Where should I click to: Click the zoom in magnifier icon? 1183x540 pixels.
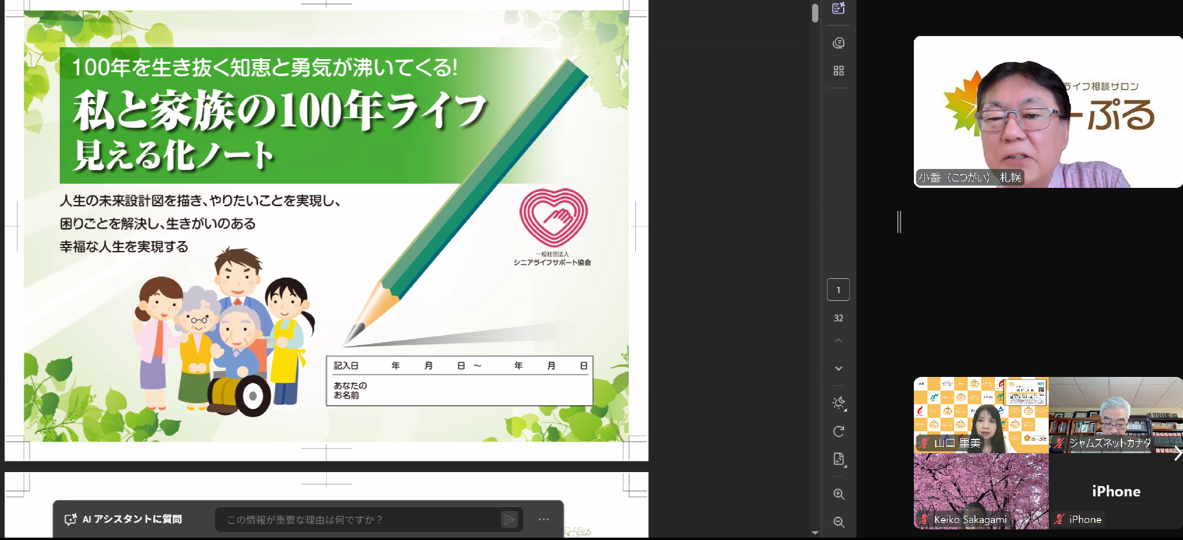coord(838,494)
